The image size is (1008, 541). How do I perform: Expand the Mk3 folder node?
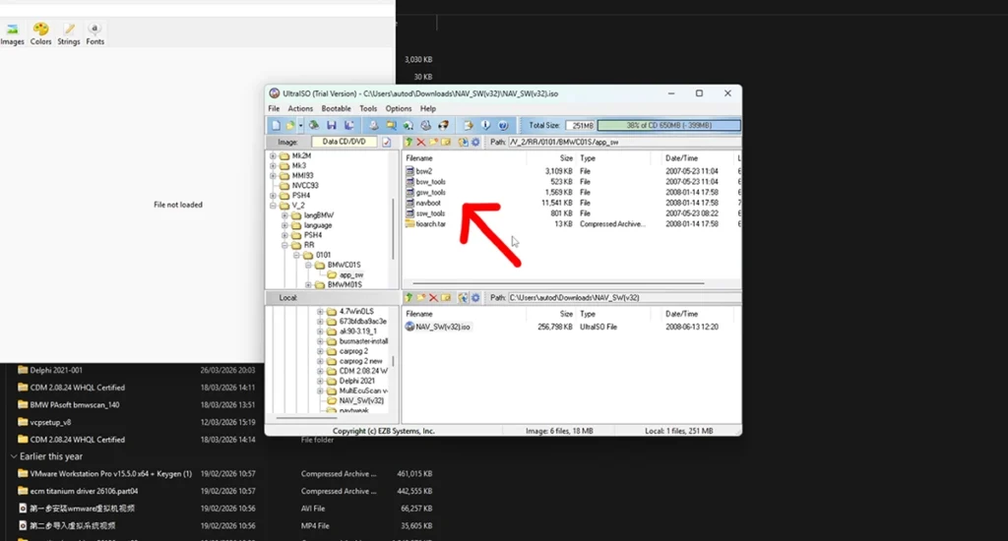pos(273,166)
